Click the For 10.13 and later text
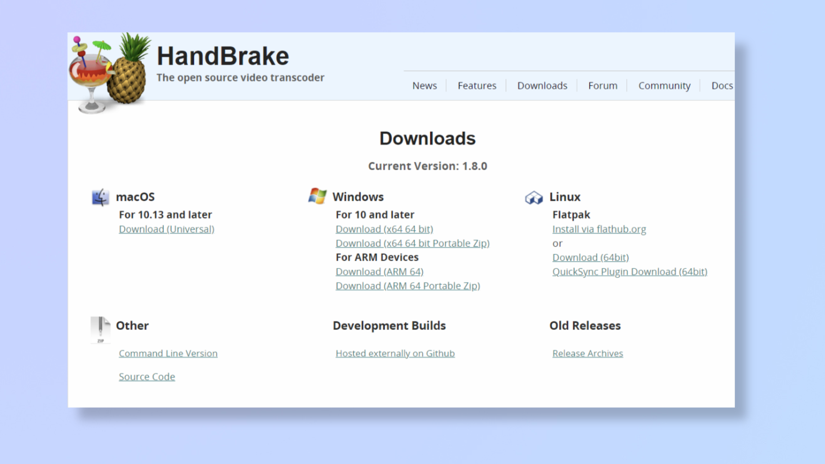This screenshot has width=825, height=464. click(x=165, y=215)
